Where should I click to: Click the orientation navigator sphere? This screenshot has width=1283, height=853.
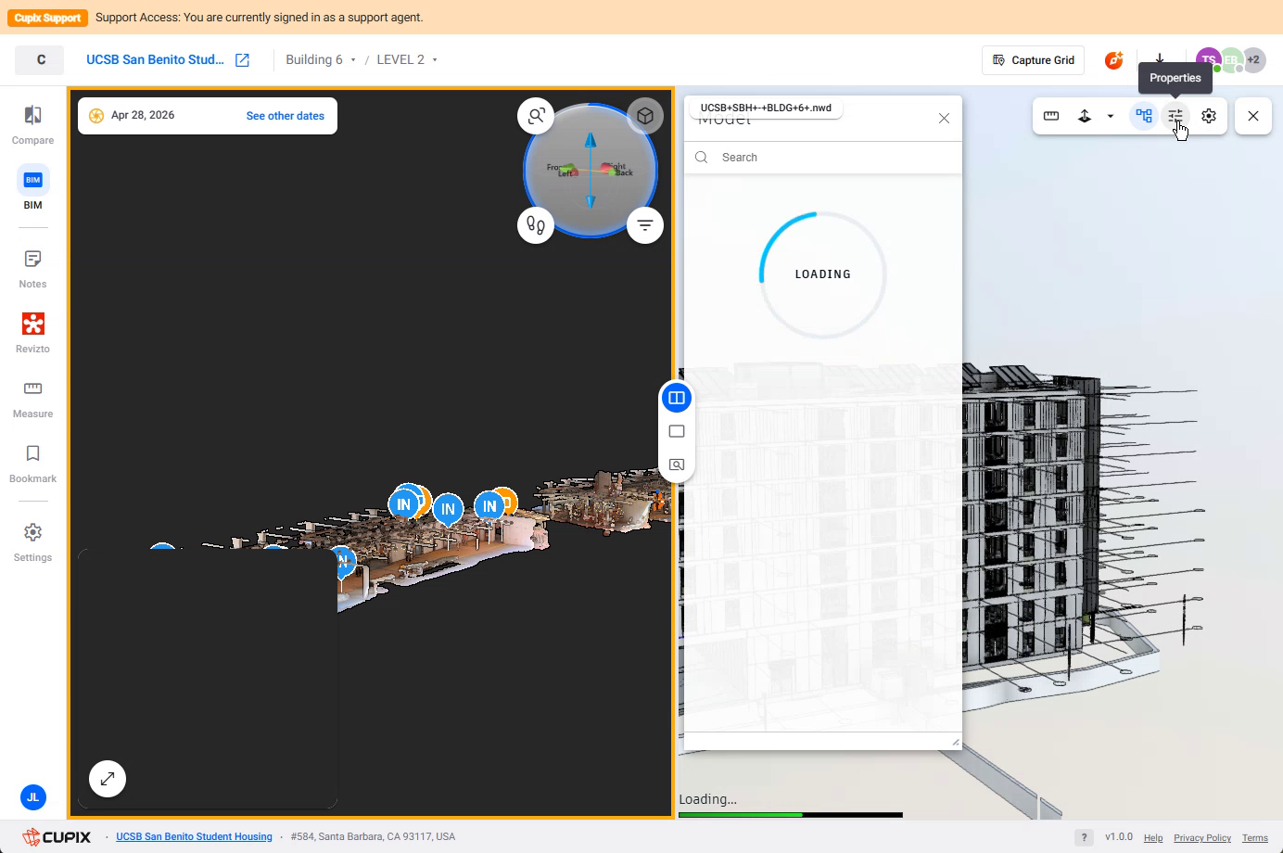(x=591, y=171)
